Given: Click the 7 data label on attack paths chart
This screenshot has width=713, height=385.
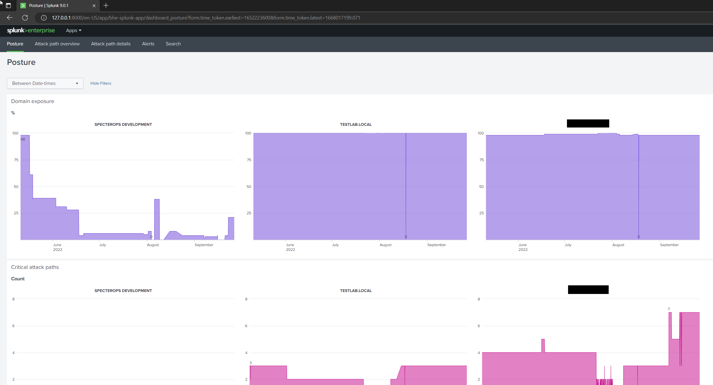Looking at the screenshot, I should [669, 309].
